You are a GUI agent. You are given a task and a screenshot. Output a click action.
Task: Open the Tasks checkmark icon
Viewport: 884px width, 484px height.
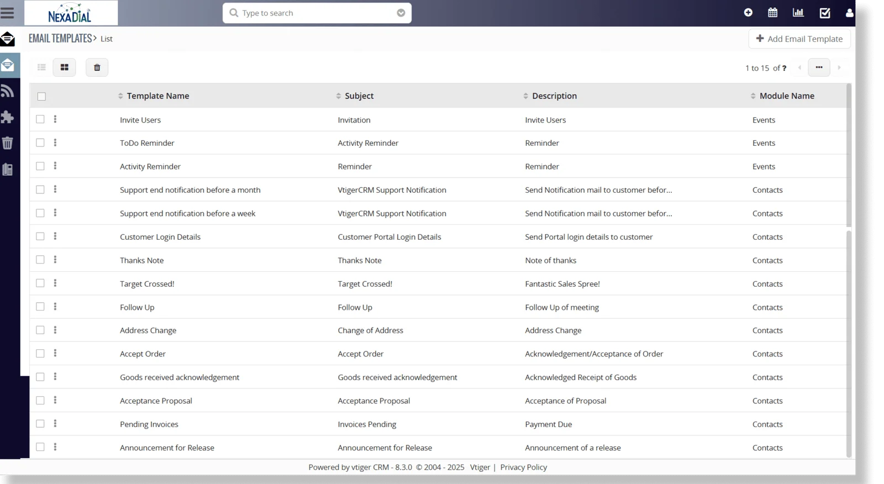click(824, 13)
